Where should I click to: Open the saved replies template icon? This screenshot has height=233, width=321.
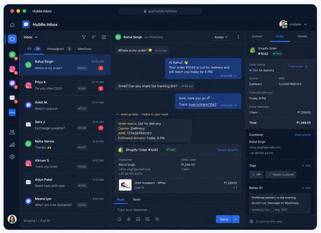[x=148, y=219]
